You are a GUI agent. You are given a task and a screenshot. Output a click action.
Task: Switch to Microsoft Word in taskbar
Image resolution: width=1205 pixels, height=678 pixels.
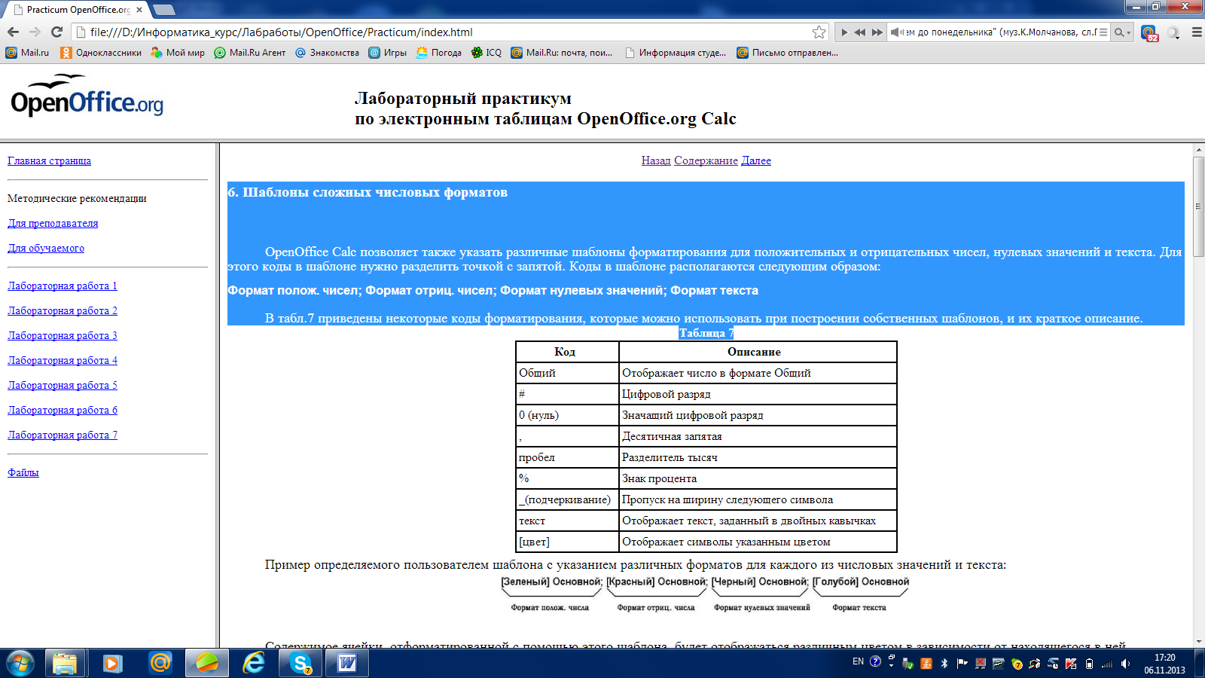click(x=347, y=663)
